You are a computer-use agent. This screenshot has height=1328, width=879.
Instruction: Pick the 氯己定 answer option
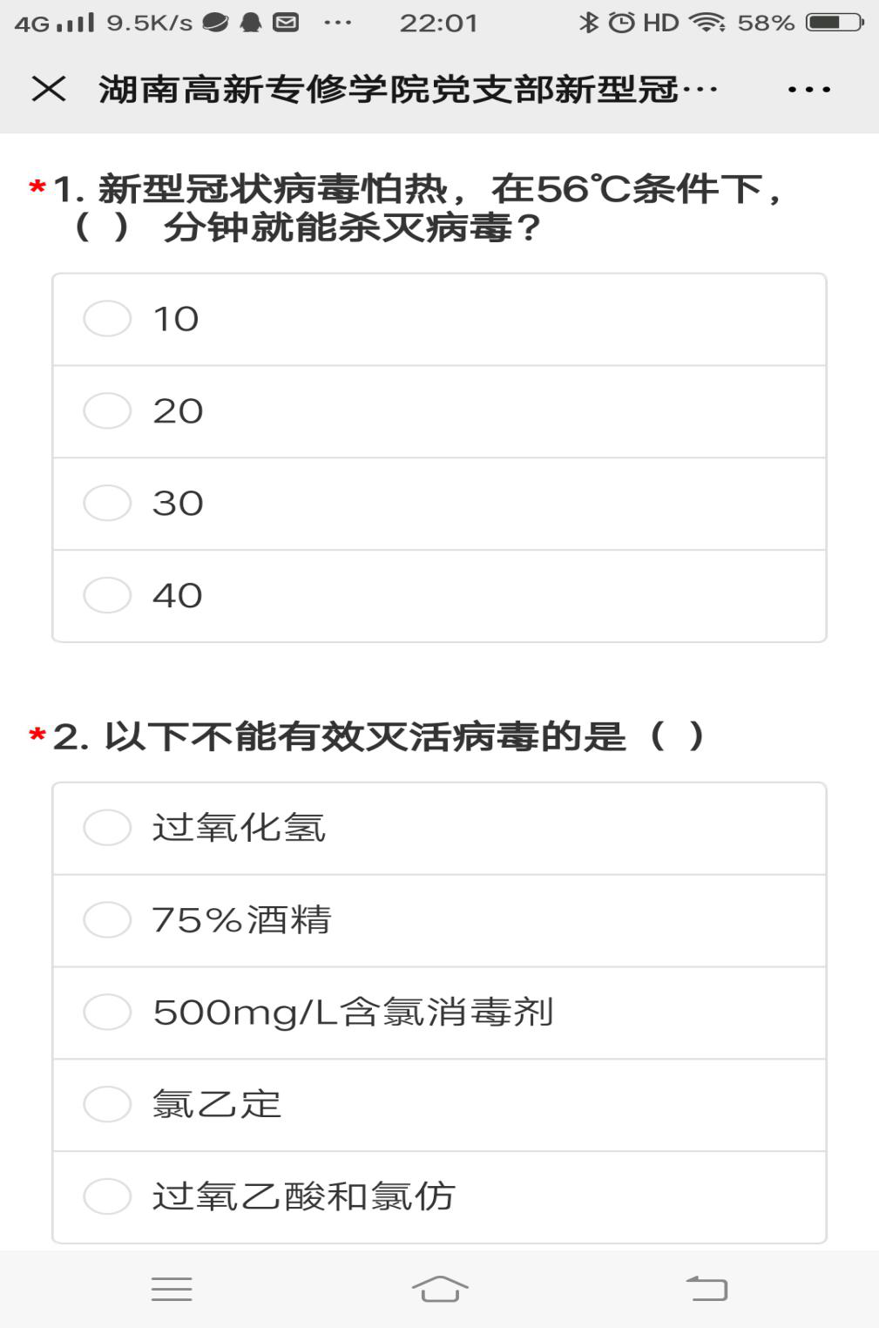click(107, 1105)
